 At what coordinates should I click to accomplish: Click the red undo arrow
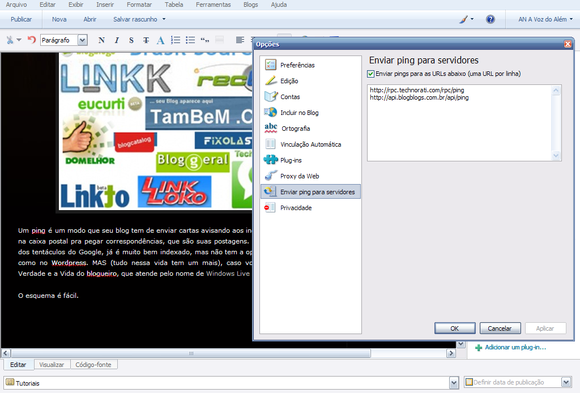(32, 40)
